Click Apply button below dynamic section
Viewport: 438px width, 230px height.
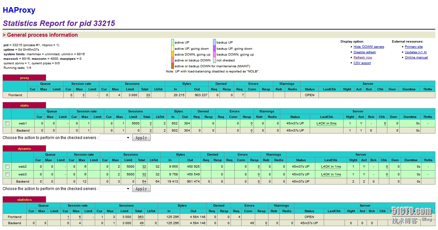tap(141, 189)
